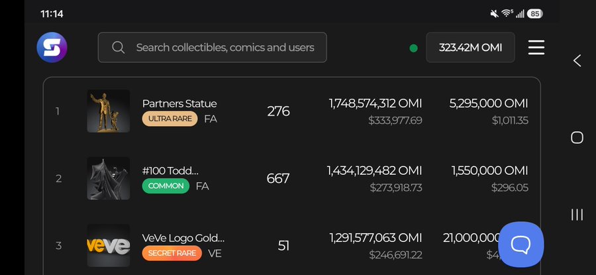This screenshot has height=275, width=596.
Task: Click the VE label beside SECRET RARE
Action: coord(215,254)
